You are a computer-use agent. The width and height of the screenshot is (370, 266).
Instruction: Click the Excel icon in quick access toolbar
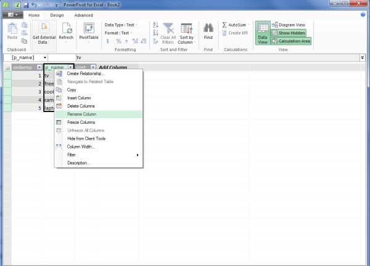tap(17, 5)
